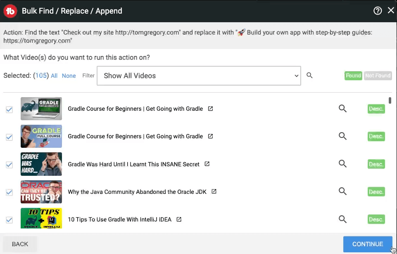This screenshot has height=254, width=397.
Task: Click the TubeBuddy logo in the title bar
Action: tap(10, 11)
